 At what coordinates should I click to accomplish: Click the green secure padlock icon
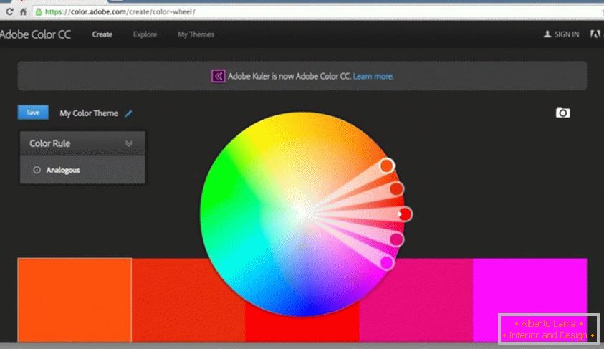coord(39,12)
